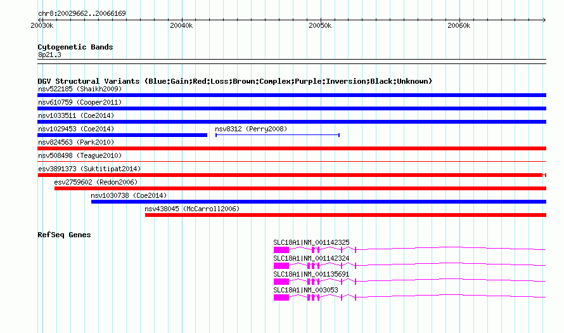Open esv3891373 (Suktitipat2014) label

point(89,169)
